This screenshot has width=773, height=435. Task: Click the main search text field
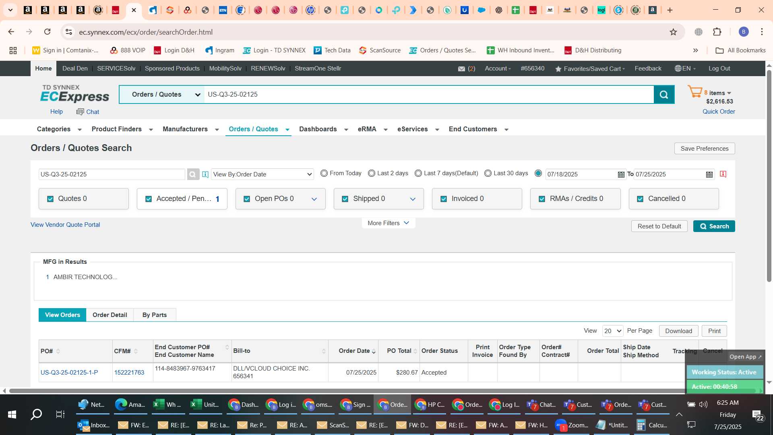pos(429,95)
